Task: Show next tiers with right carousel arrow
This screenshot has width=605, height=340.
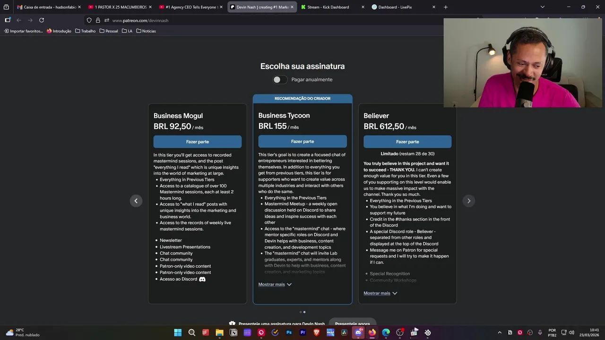Action: 469,201
